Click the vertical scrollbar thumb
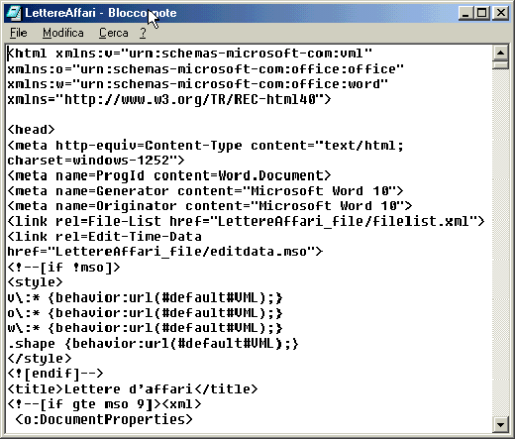Image resolution: width=515 pixels, height=439 pixels. (500, 64)
